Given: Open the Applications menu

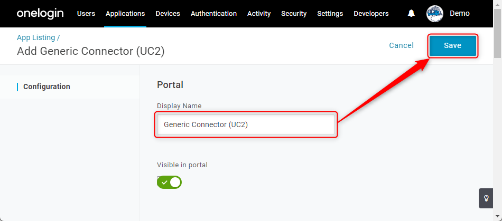Looking at the screenshot, I should (x=125, y=14).
